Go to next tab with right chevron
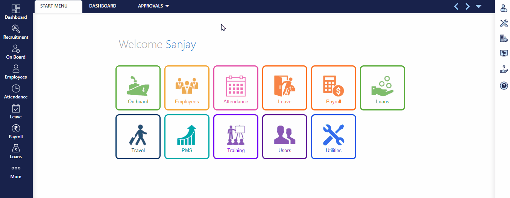 tap(467, 6)
